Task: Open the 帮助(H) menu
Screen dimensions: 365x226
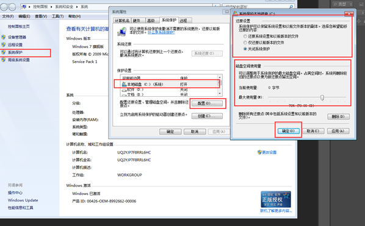Action: pos(74,16)
